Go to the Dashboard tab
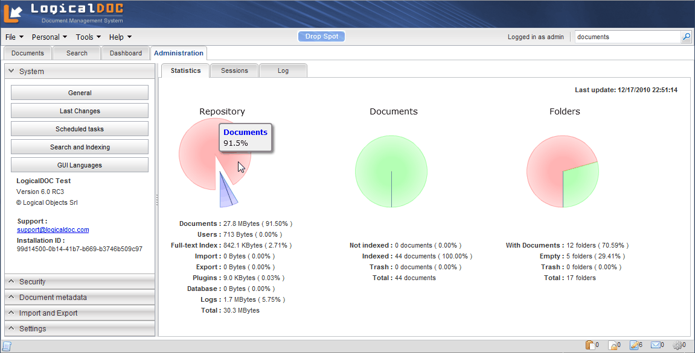695x353 pixels. tap(126, 53)
